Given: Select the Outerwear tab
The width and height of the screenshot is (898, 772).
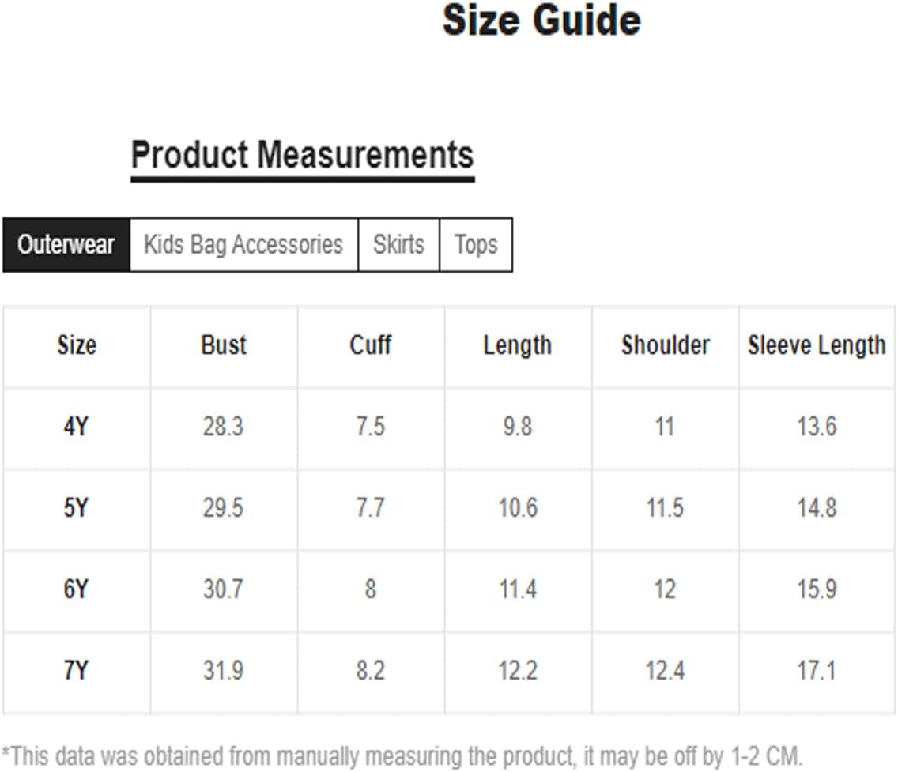Looking at the screenshot, I should click(x=66, y=245).
